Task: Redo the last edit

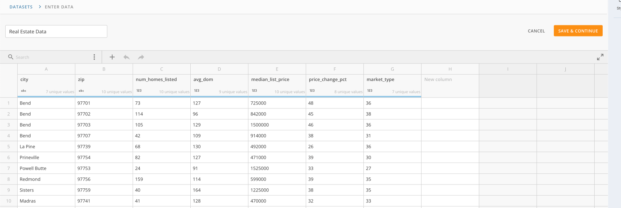Action: pos(141,57)
